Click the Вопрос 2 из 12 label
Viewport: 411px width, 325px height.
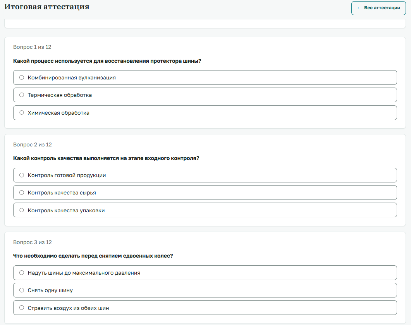33,144
